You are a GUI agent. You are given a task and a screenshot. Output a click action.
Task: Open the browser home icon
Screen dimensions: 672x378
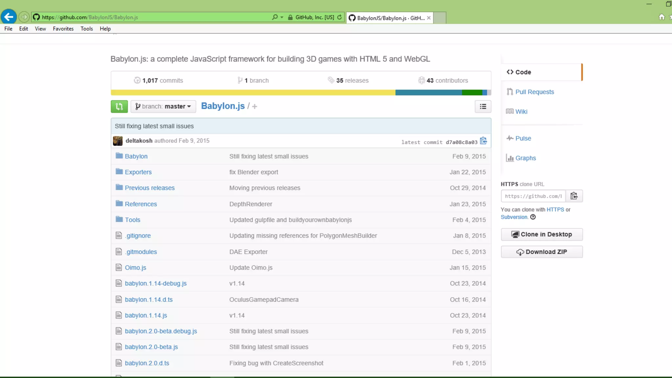tap(661, 17)
